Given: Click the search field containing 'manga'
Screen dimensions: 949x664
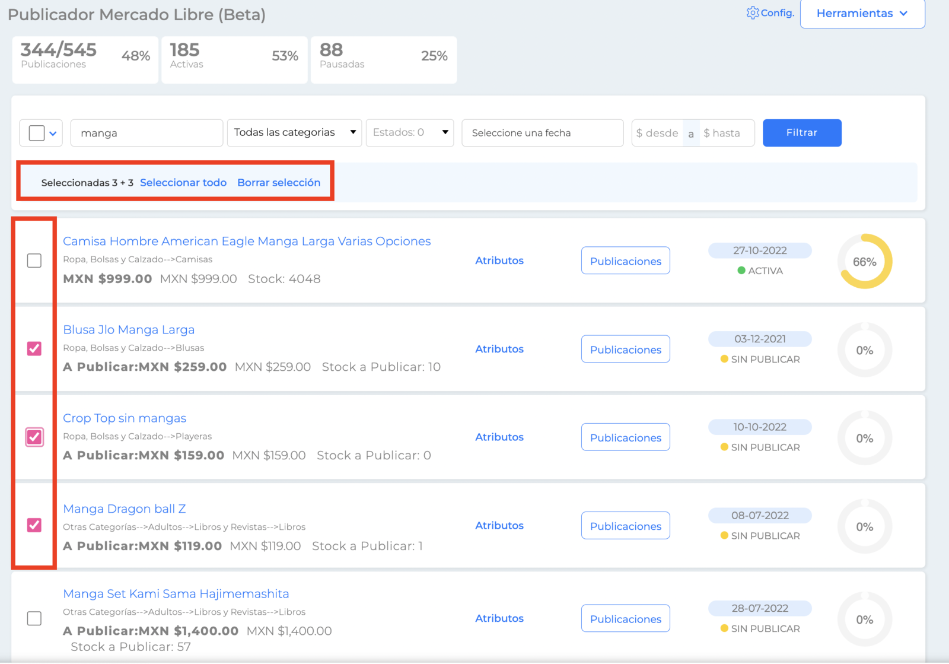Looking at the screenshot, I should click(x=147, y=133).
